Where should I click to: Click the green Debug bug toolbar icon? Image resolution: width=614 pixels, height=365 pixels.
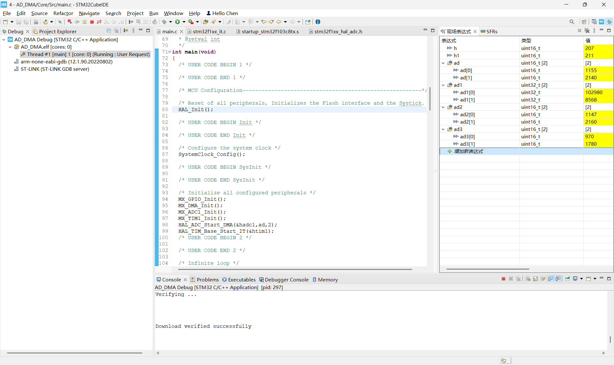tap(164, 22)
